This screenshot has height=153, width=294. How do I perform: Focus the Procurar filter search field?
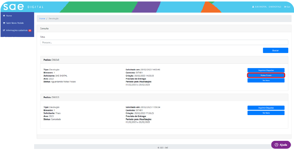(164, 43)
